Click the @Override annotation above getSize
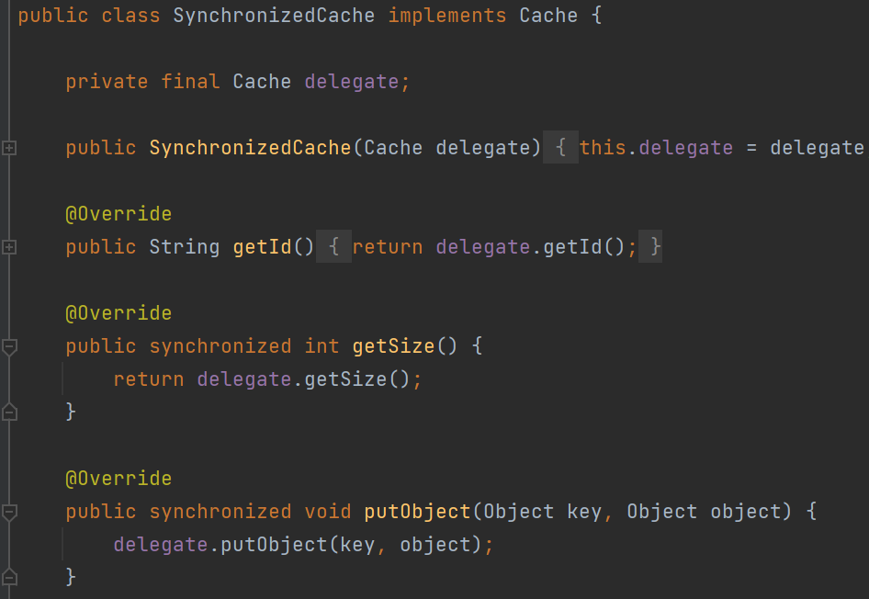869x599 pixels. tap(118, 313)
